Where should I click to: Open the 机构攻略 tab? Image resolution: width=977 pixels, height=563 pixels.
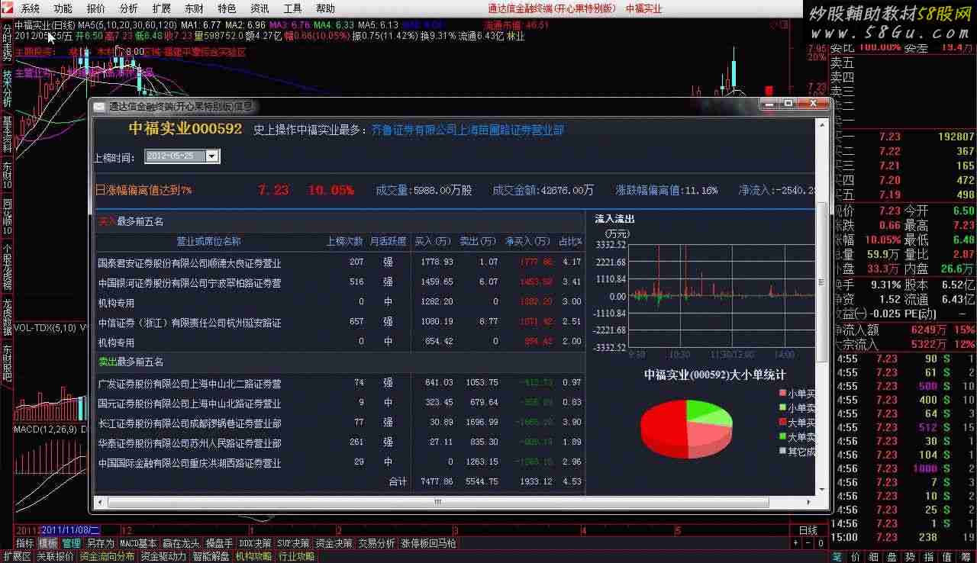coord(253,556)
